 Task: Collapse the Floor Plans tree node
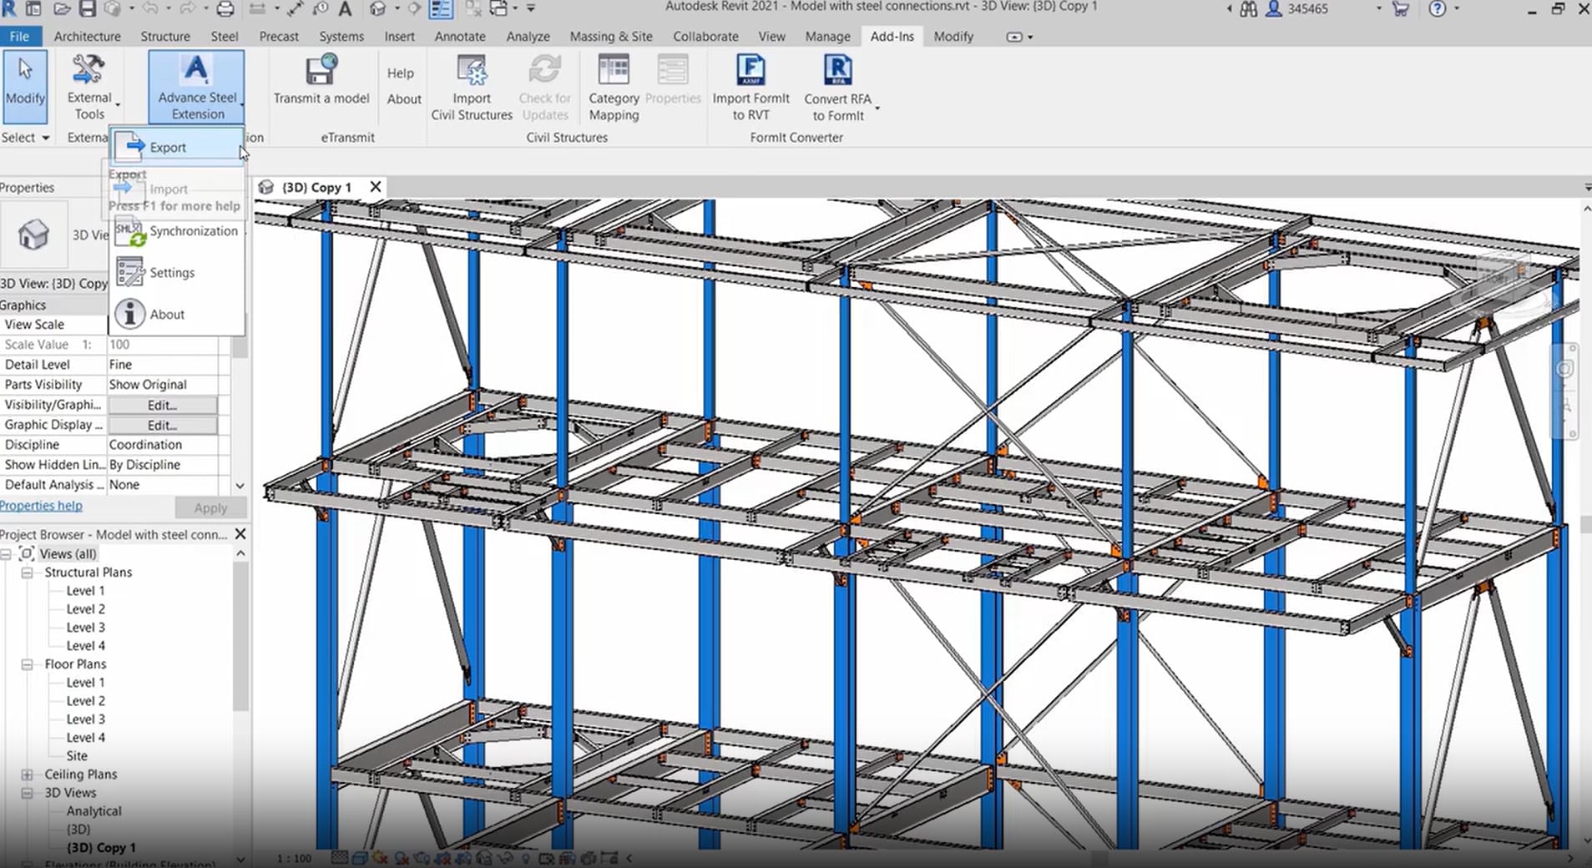point(27,664)
